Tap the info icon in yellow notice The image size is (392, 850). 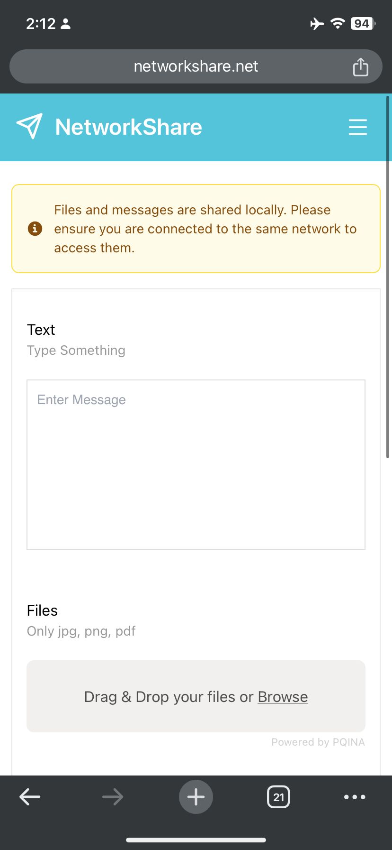(35, 229)
